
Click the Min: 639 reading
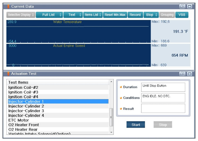(x=159, y=65)
